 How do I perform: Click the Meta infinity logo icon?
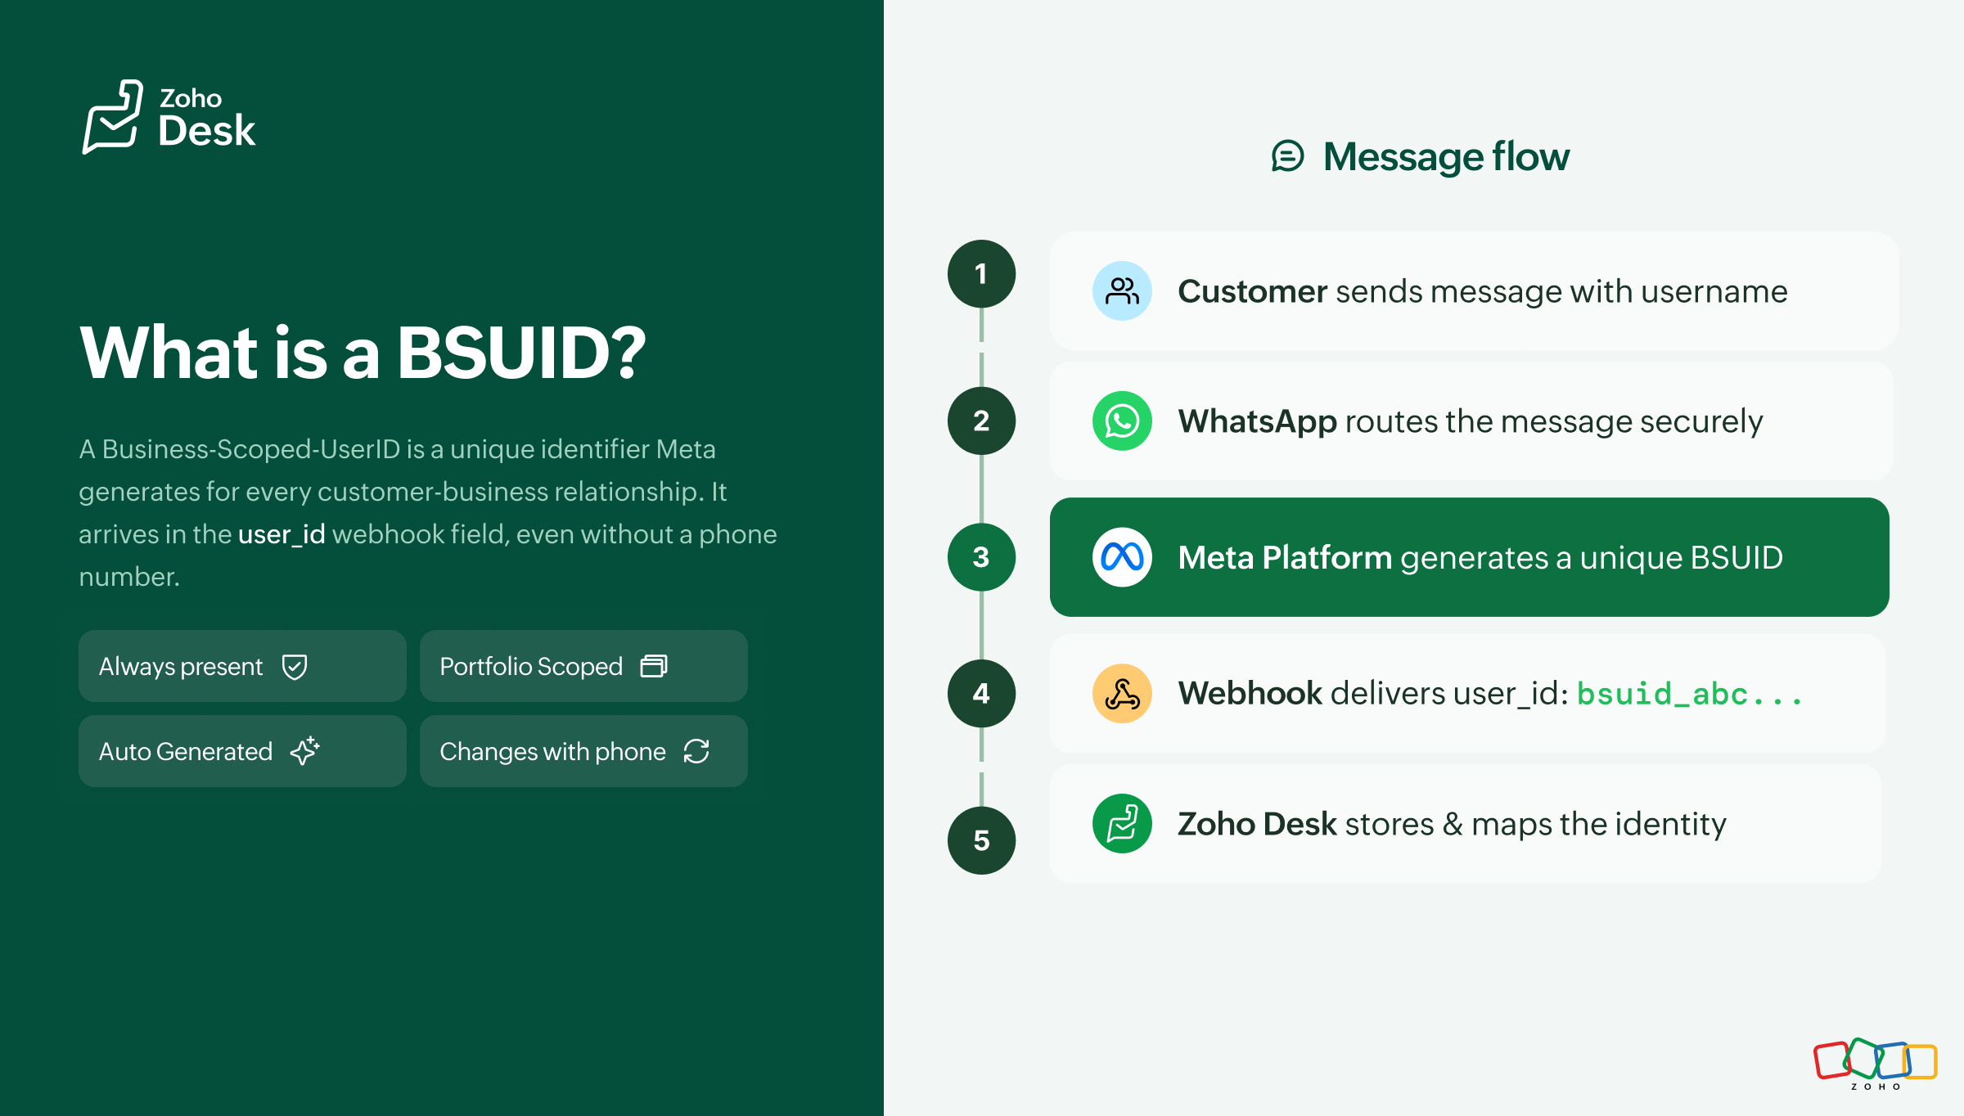[1122, 557]
